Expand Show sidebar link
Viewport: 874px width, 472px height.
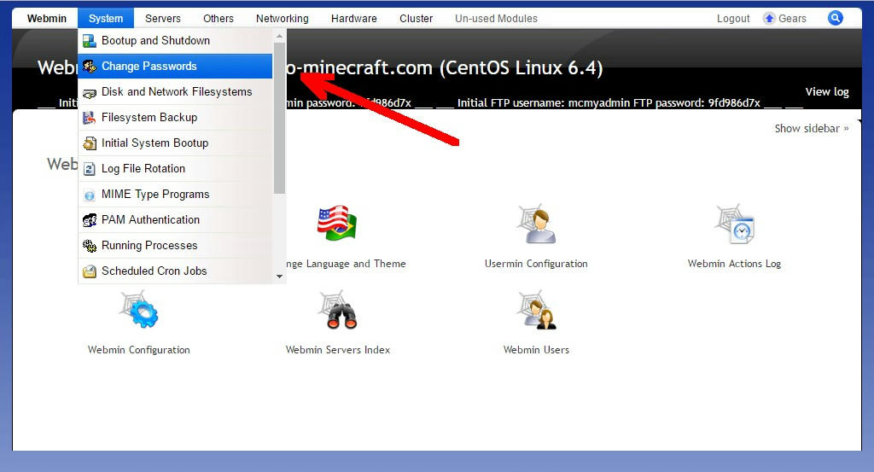pos(812,129)
